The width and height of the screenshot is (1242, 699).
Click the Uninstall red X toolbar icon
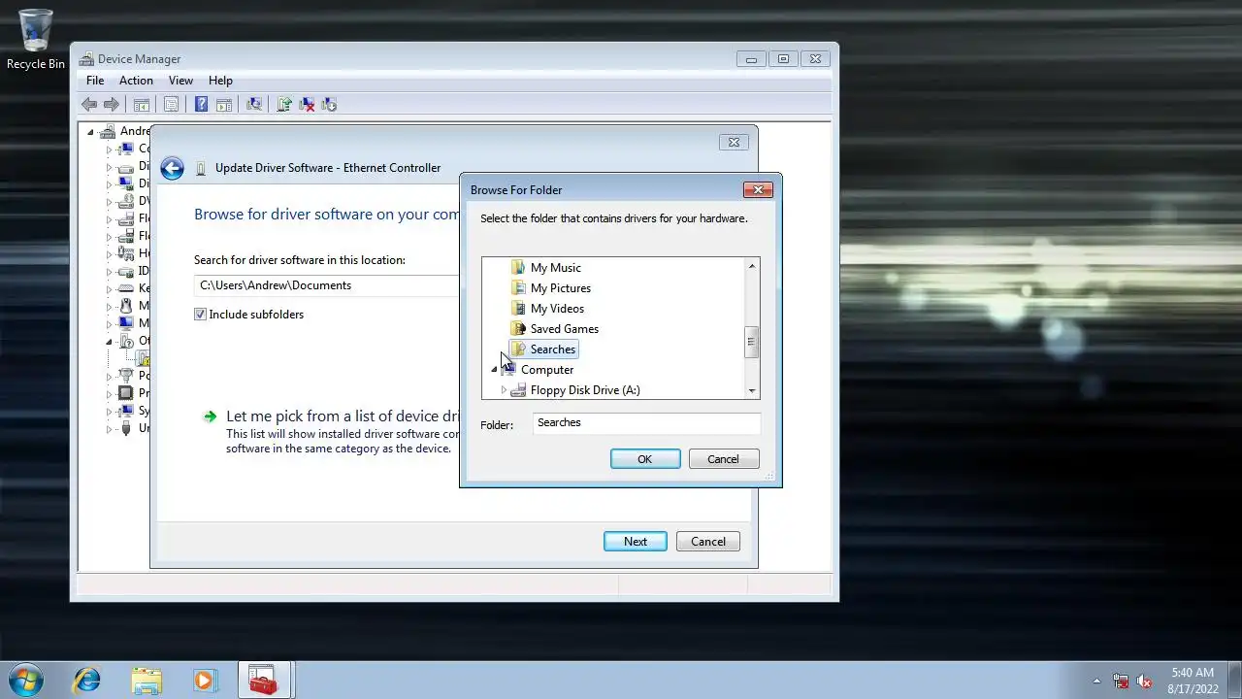[x=307, y=105]
